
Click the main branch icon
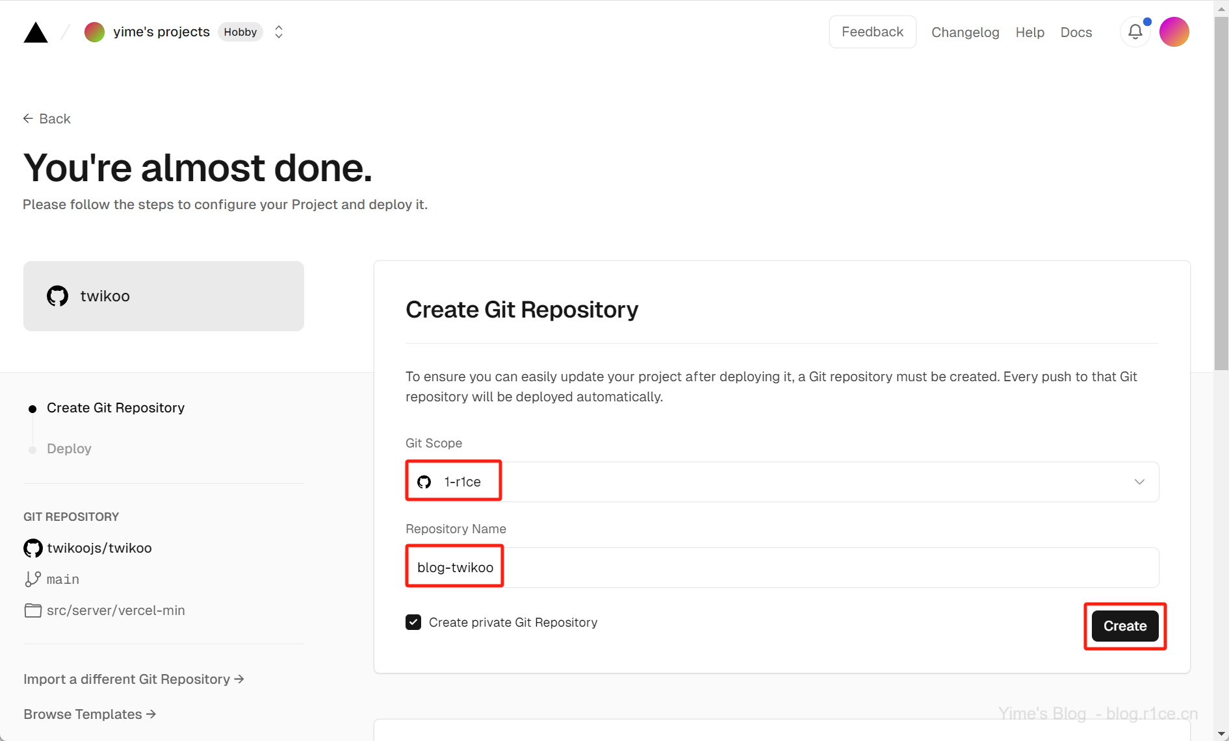[x=32, y=579]
